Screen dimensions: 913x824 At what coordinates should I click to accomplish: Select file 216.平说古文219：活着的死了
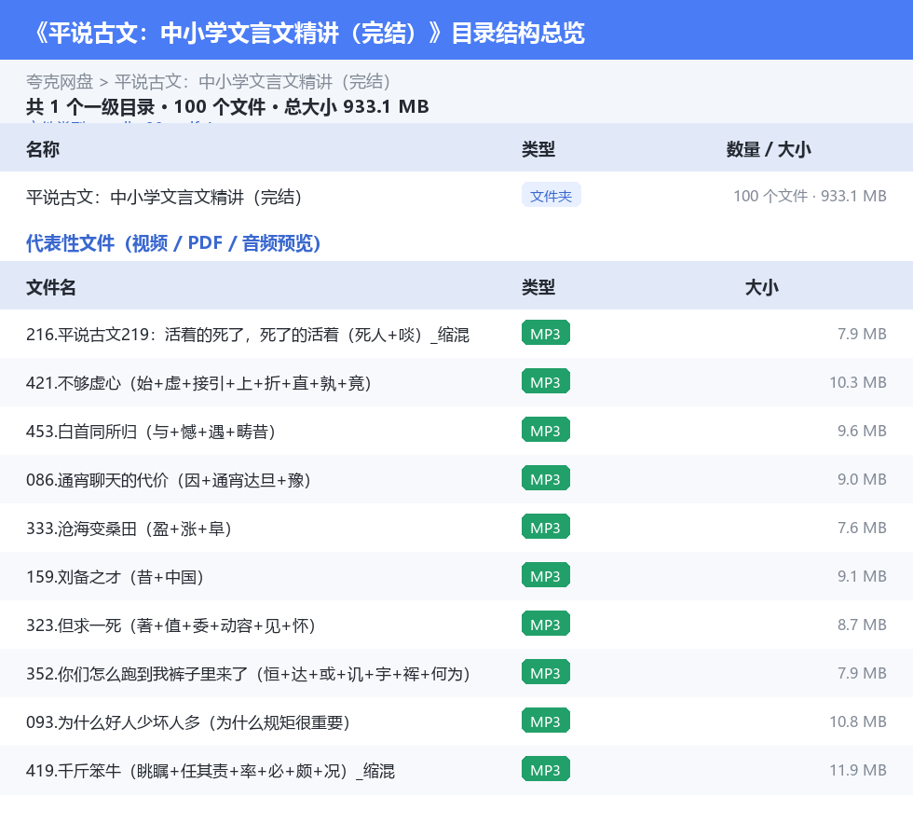coord(248,335)
